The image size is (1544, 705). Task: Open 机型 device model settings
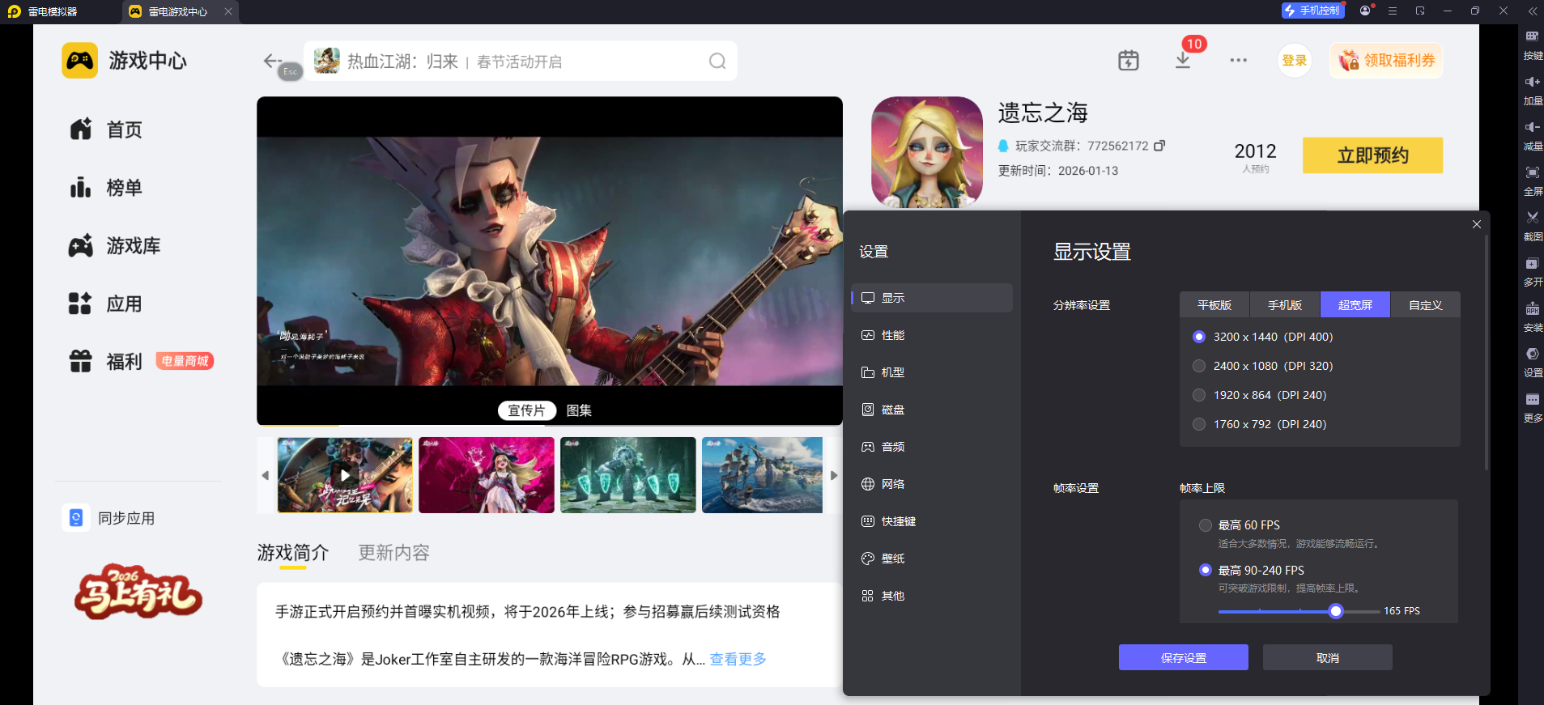tap(932, 372)
